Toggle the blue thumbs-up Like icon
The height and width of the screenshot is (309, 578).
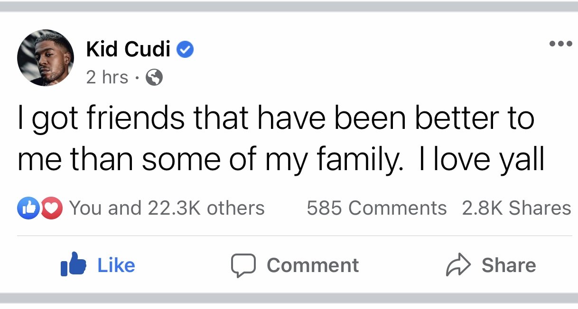coord(73,264)
